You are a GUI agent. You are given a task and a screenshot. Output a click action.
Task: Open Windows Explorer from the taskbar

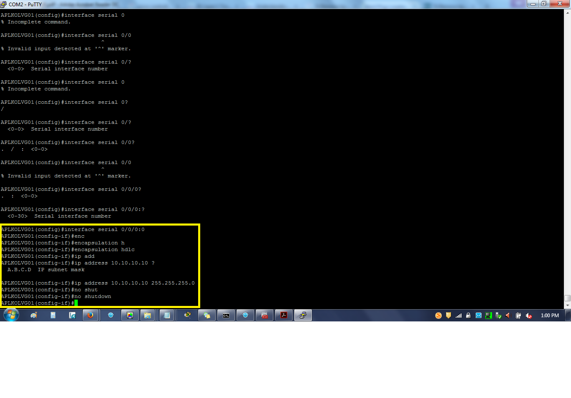[147, 315]
